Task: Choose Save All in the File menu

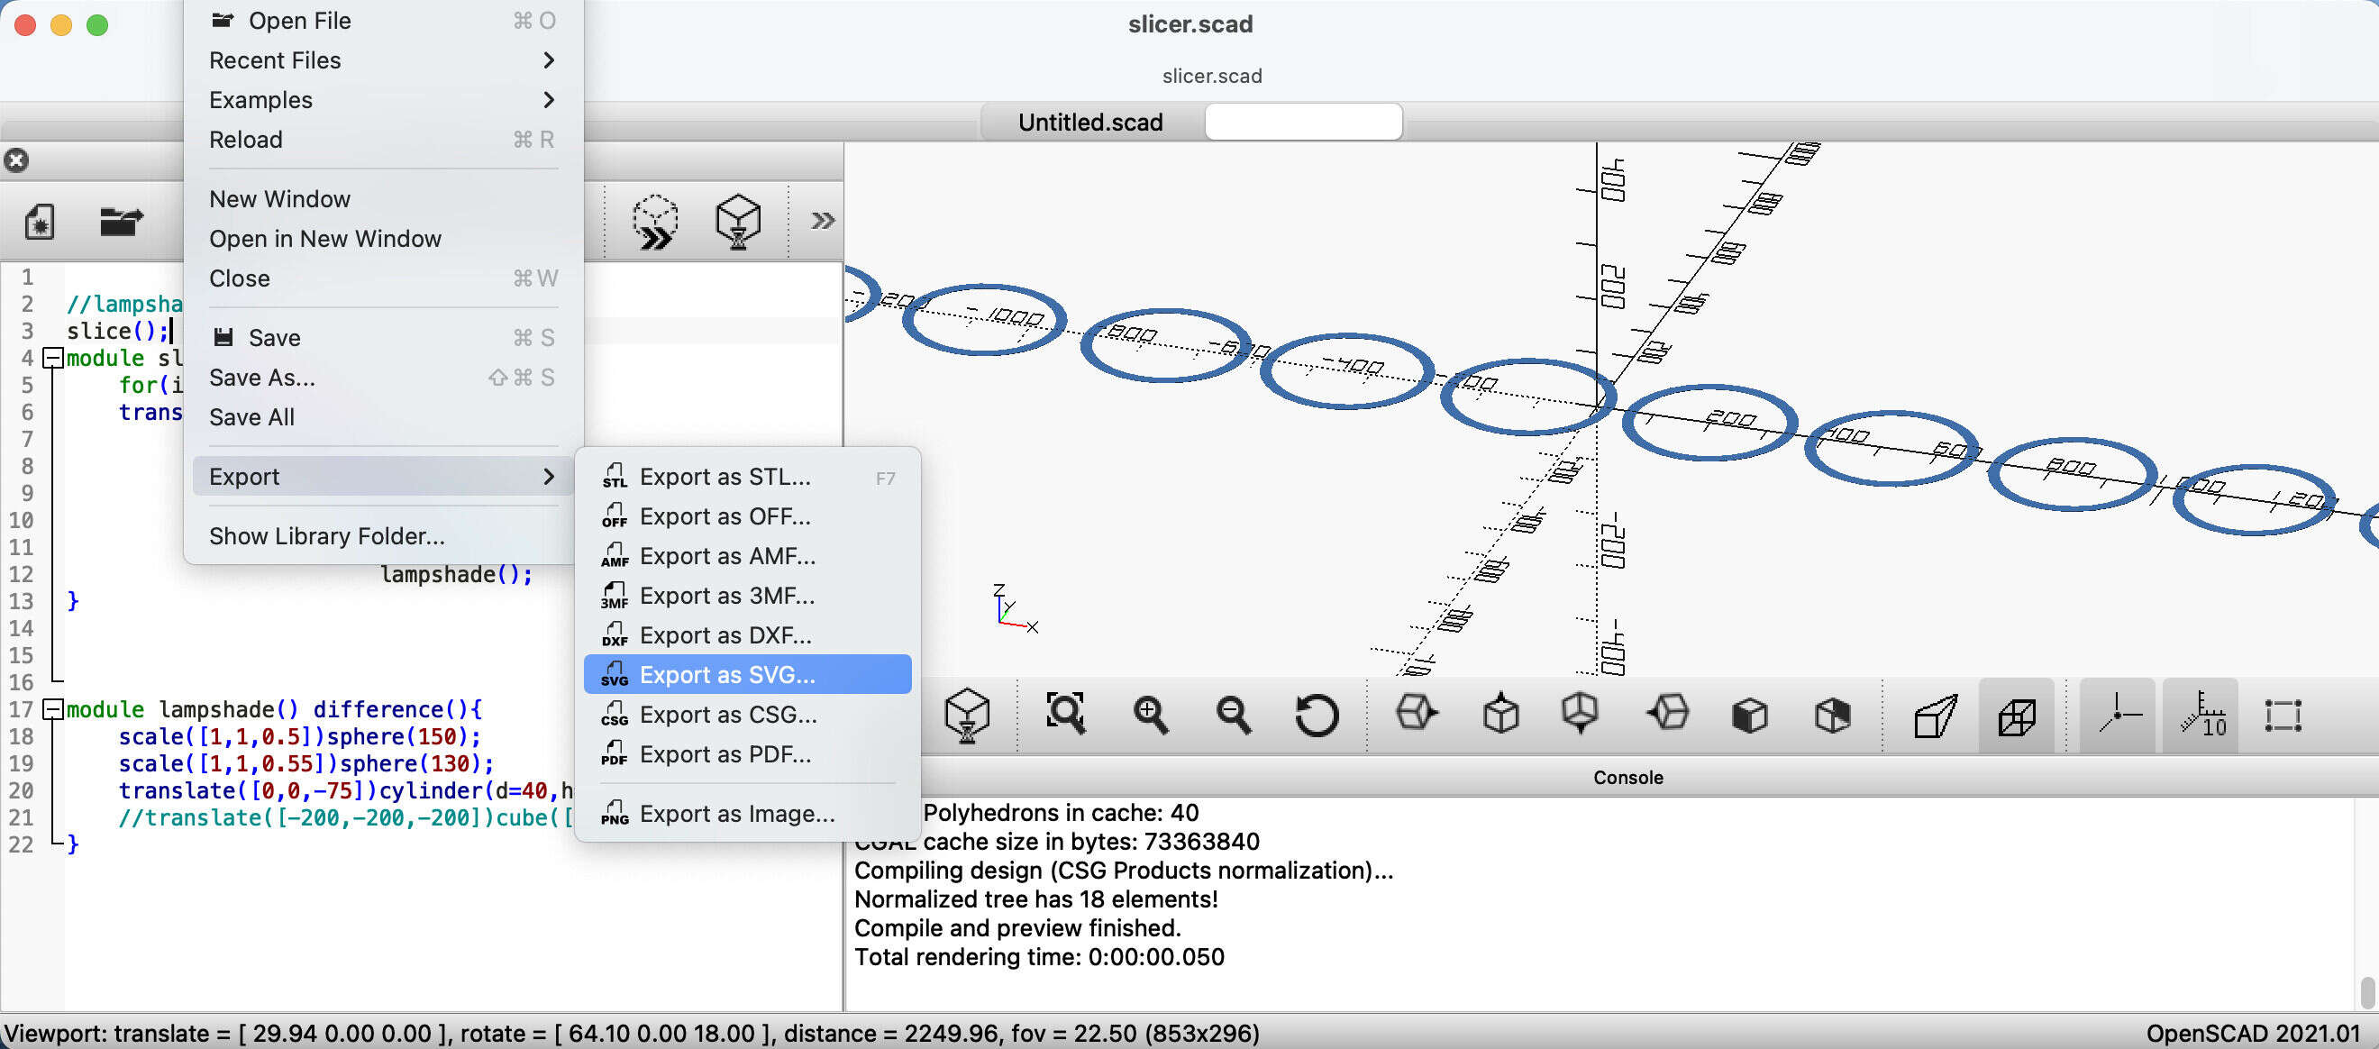Action: (x=382, y=416)
